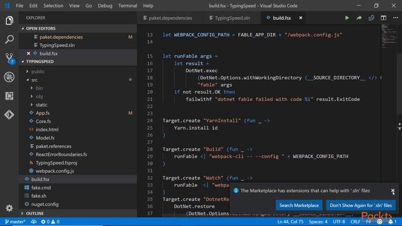Click the master branch indicator
The height and width of the screenshot is (226, 402).
click(15, 222)
